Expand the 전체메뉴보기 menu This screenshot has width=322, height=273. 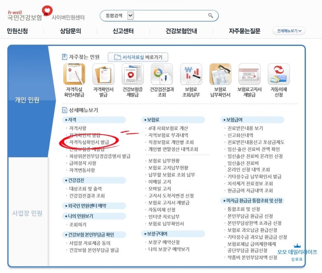click(289, 31)
